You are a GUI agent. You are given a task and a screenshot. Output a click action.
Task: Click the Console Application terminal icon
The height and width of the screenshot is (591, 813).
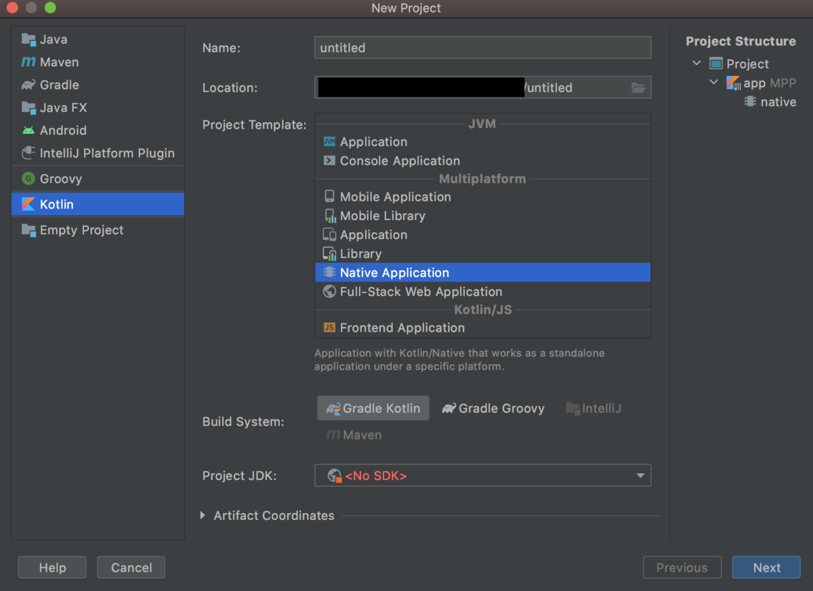(330, 161)
